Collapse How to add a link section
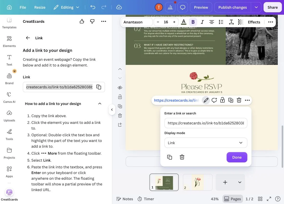 point(100,103)
